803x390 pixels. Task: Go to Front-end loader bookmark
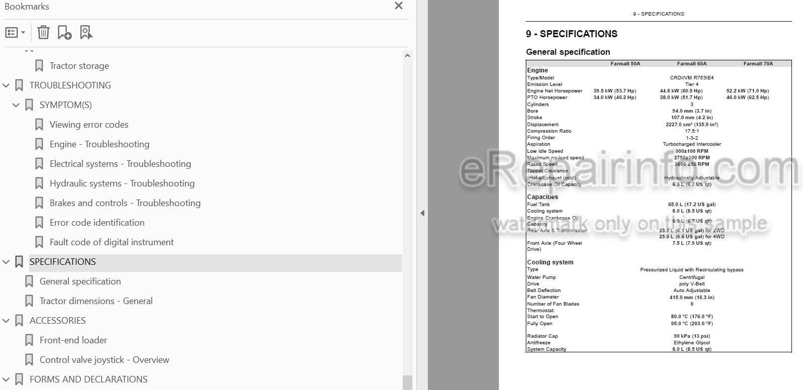[x=73, y=340]
